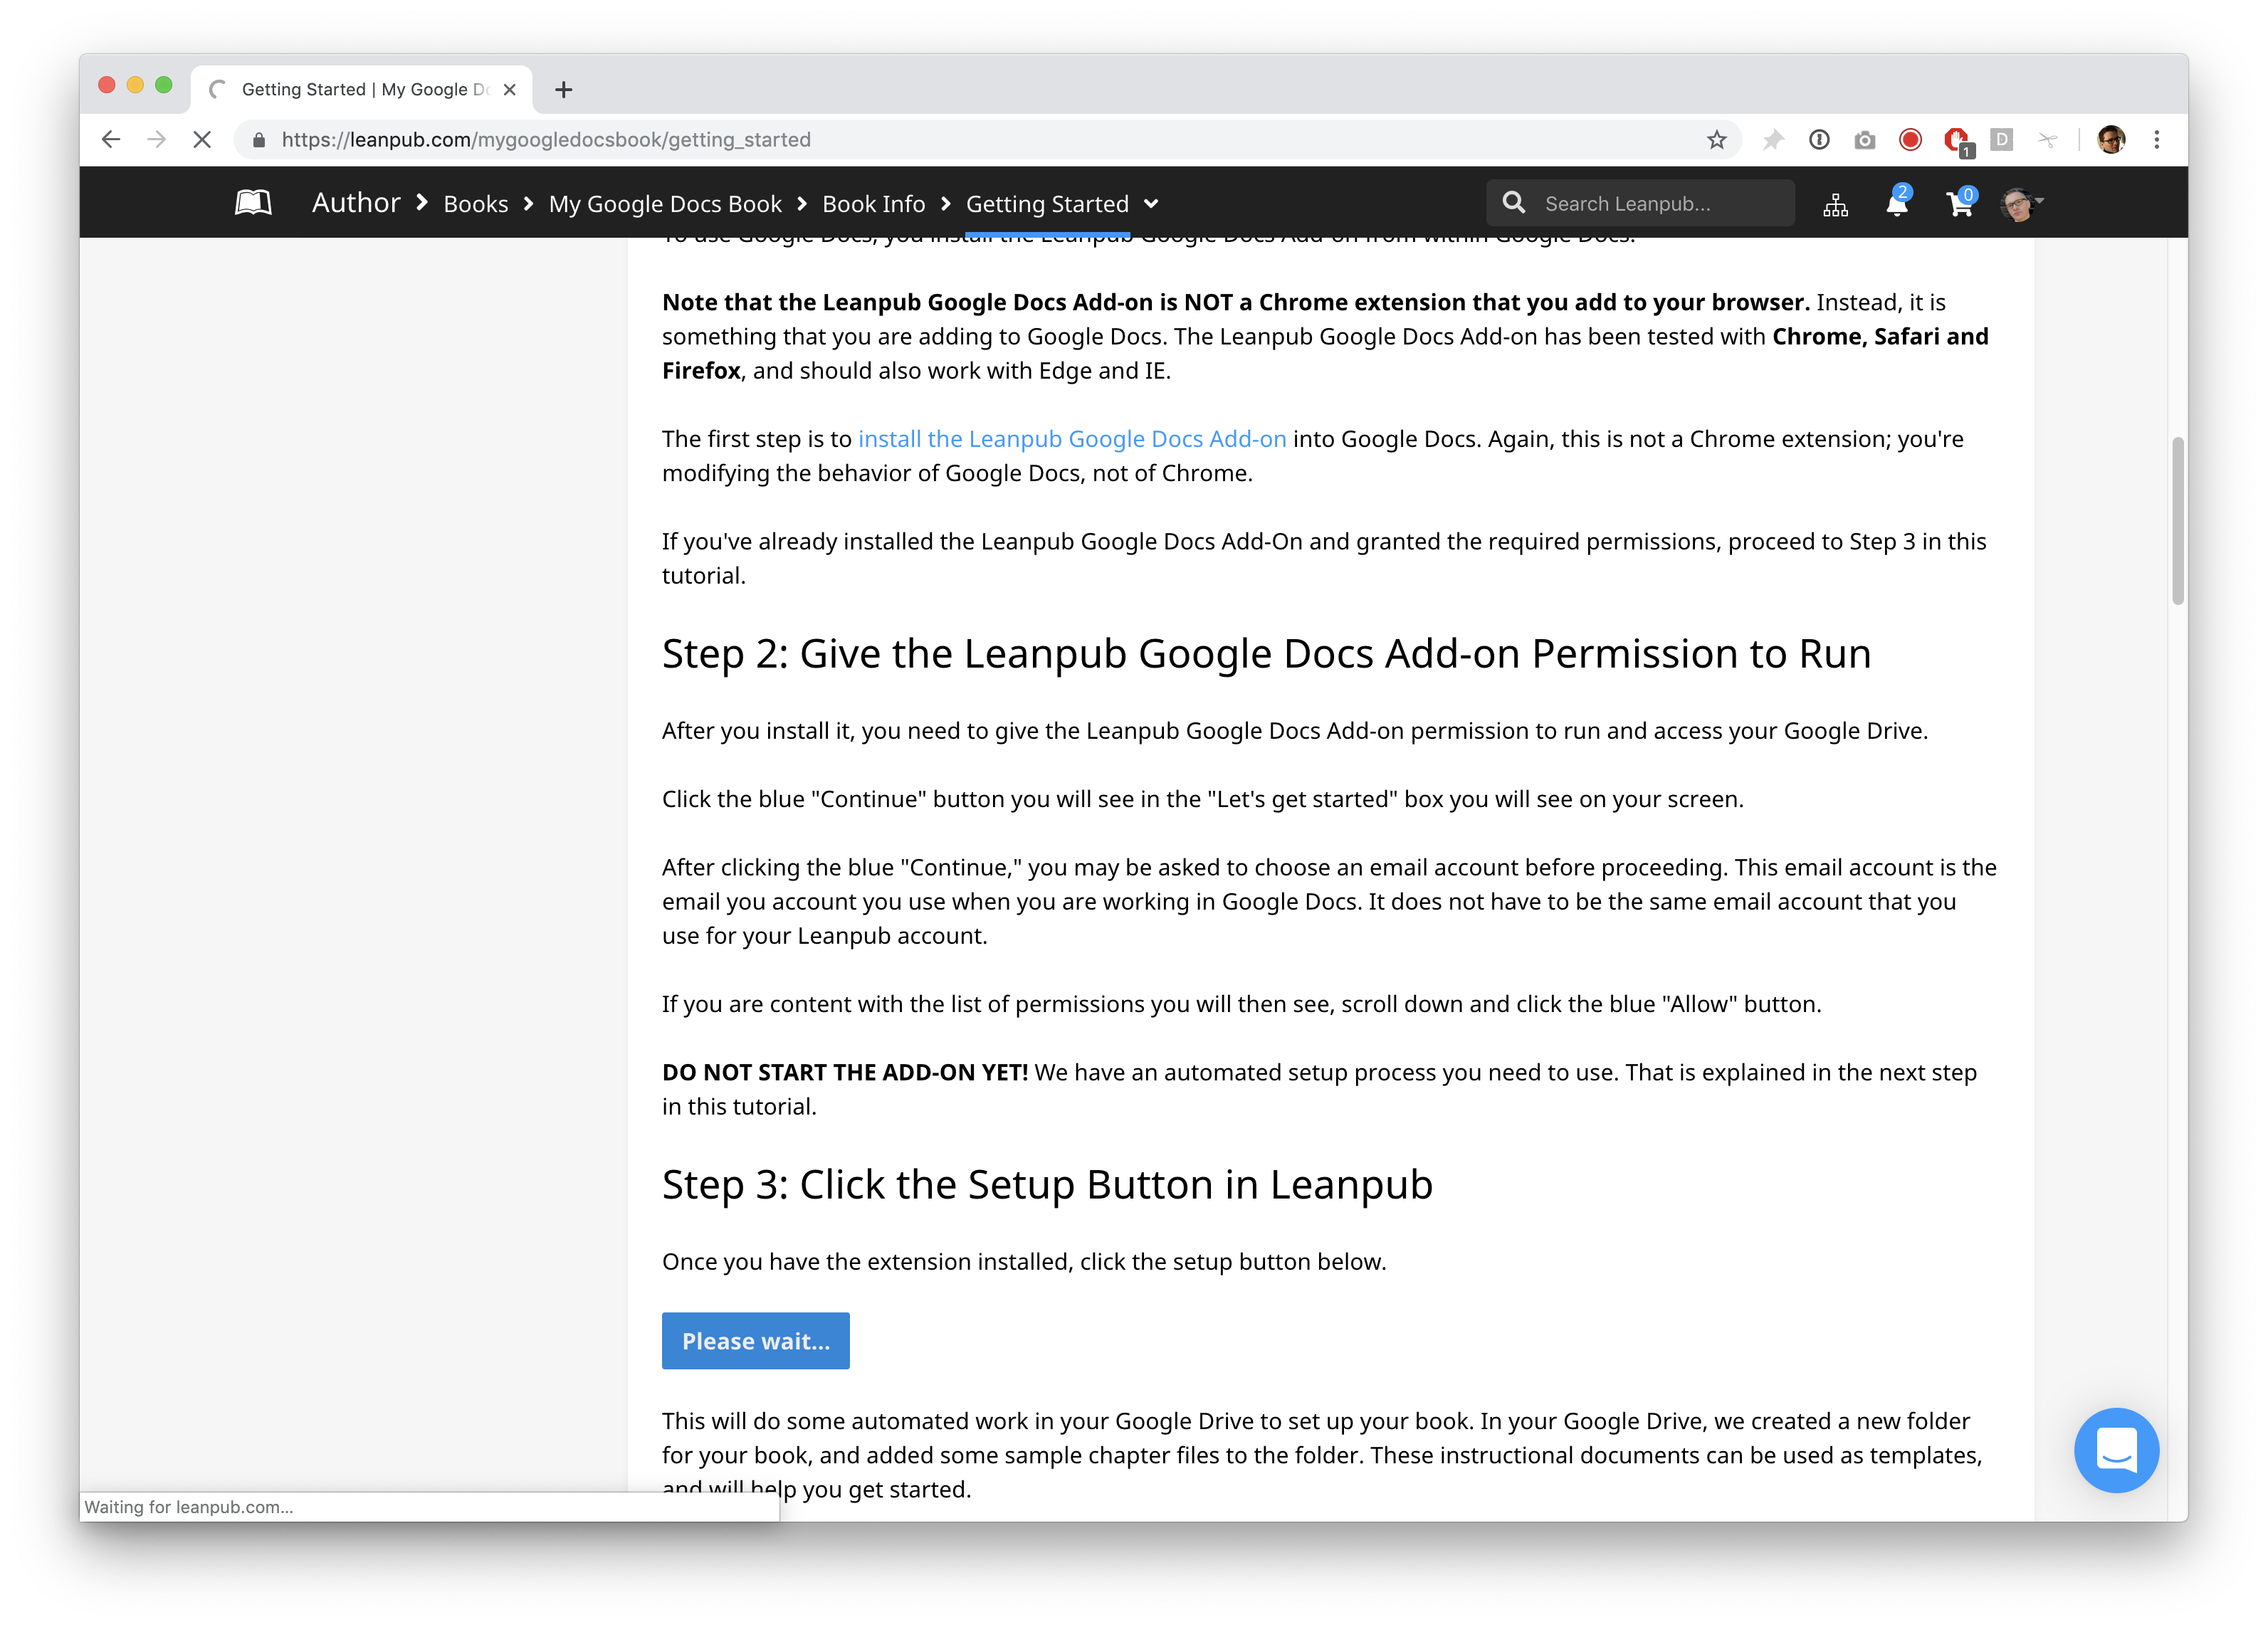Click the DO NOT START THE ADD-ON YET! text
Viewport: 2268px width, 1627px height.
[x=845, y=1072]
